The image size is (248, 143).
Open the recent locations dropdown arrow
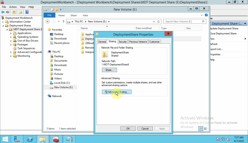point(58,22)
